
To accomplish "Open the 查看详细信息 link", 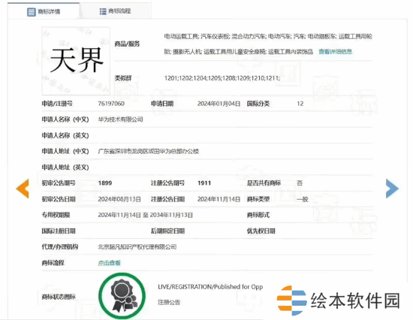I will 336,51.
